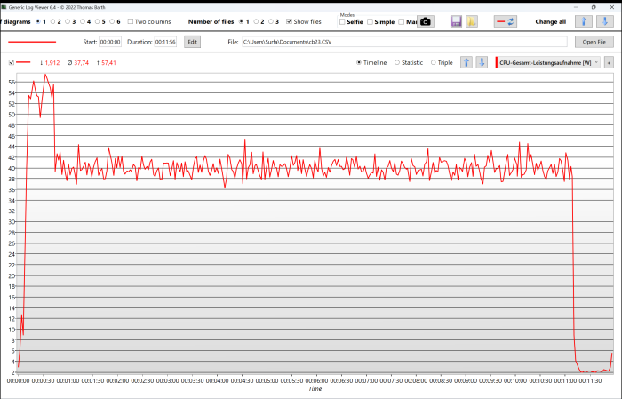The image size is (622, 399).
Task: Click the Change all label
Action: (x=551, y=22)
